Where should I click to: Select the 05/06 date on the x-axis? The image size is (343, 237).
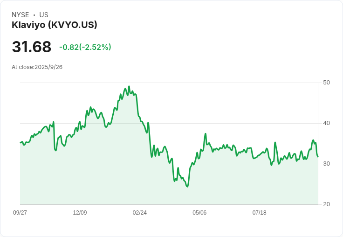point(199,213)
